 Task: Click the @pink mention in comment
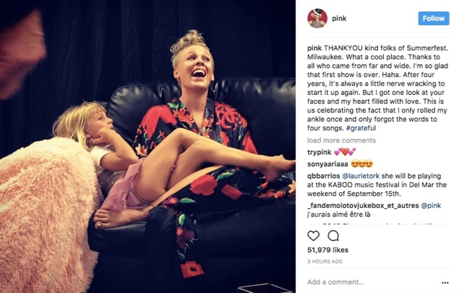431,206
